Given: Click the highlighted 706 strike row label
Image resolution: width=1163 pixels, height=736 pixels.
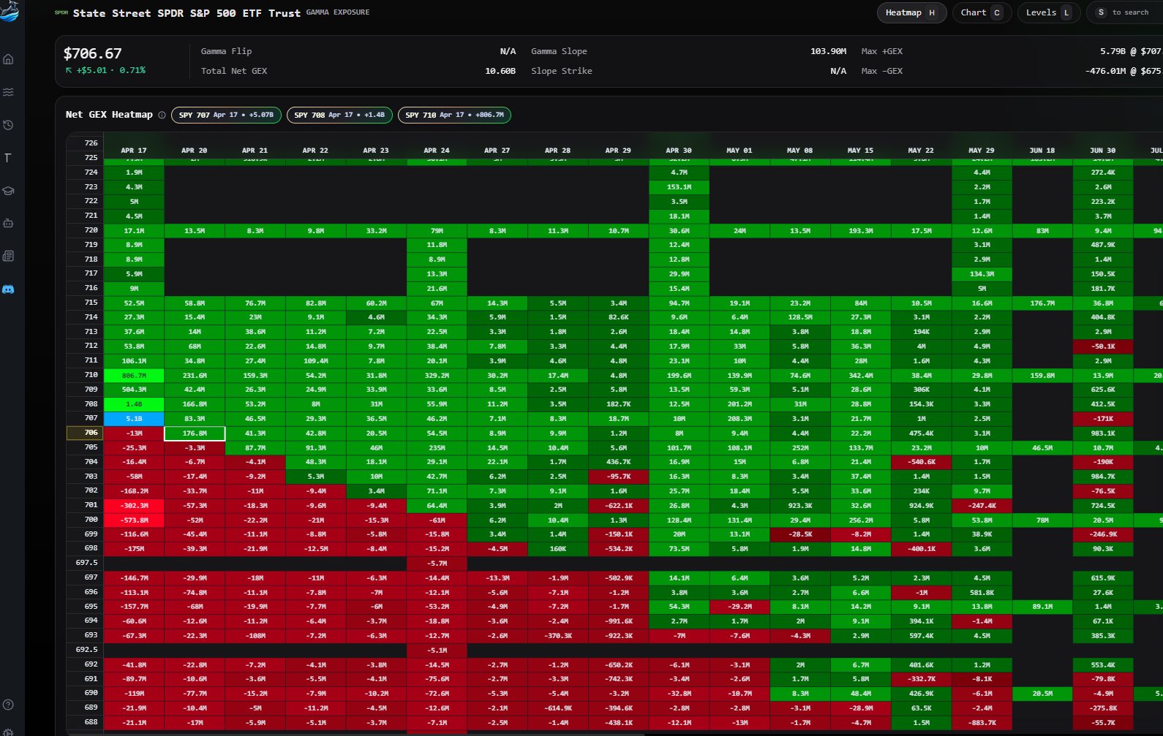Looking at the screenshot, I should point(85,433).
